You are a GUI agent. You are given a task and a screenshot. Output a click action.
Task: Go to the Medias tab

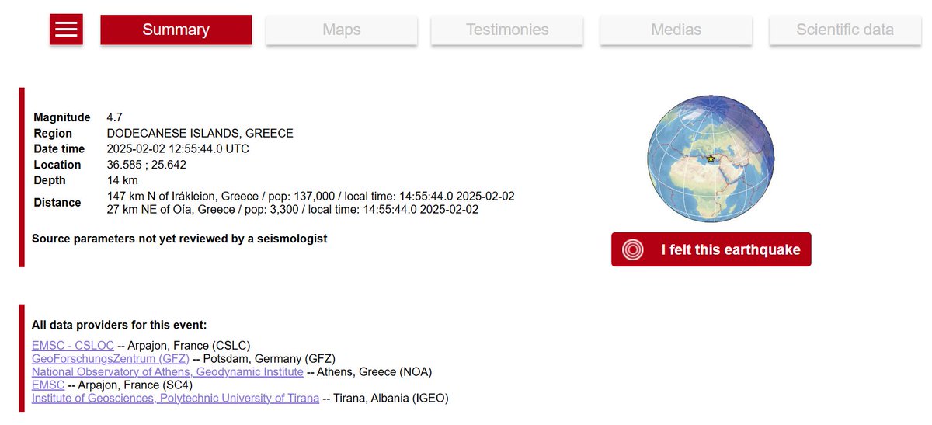point(676,30)
